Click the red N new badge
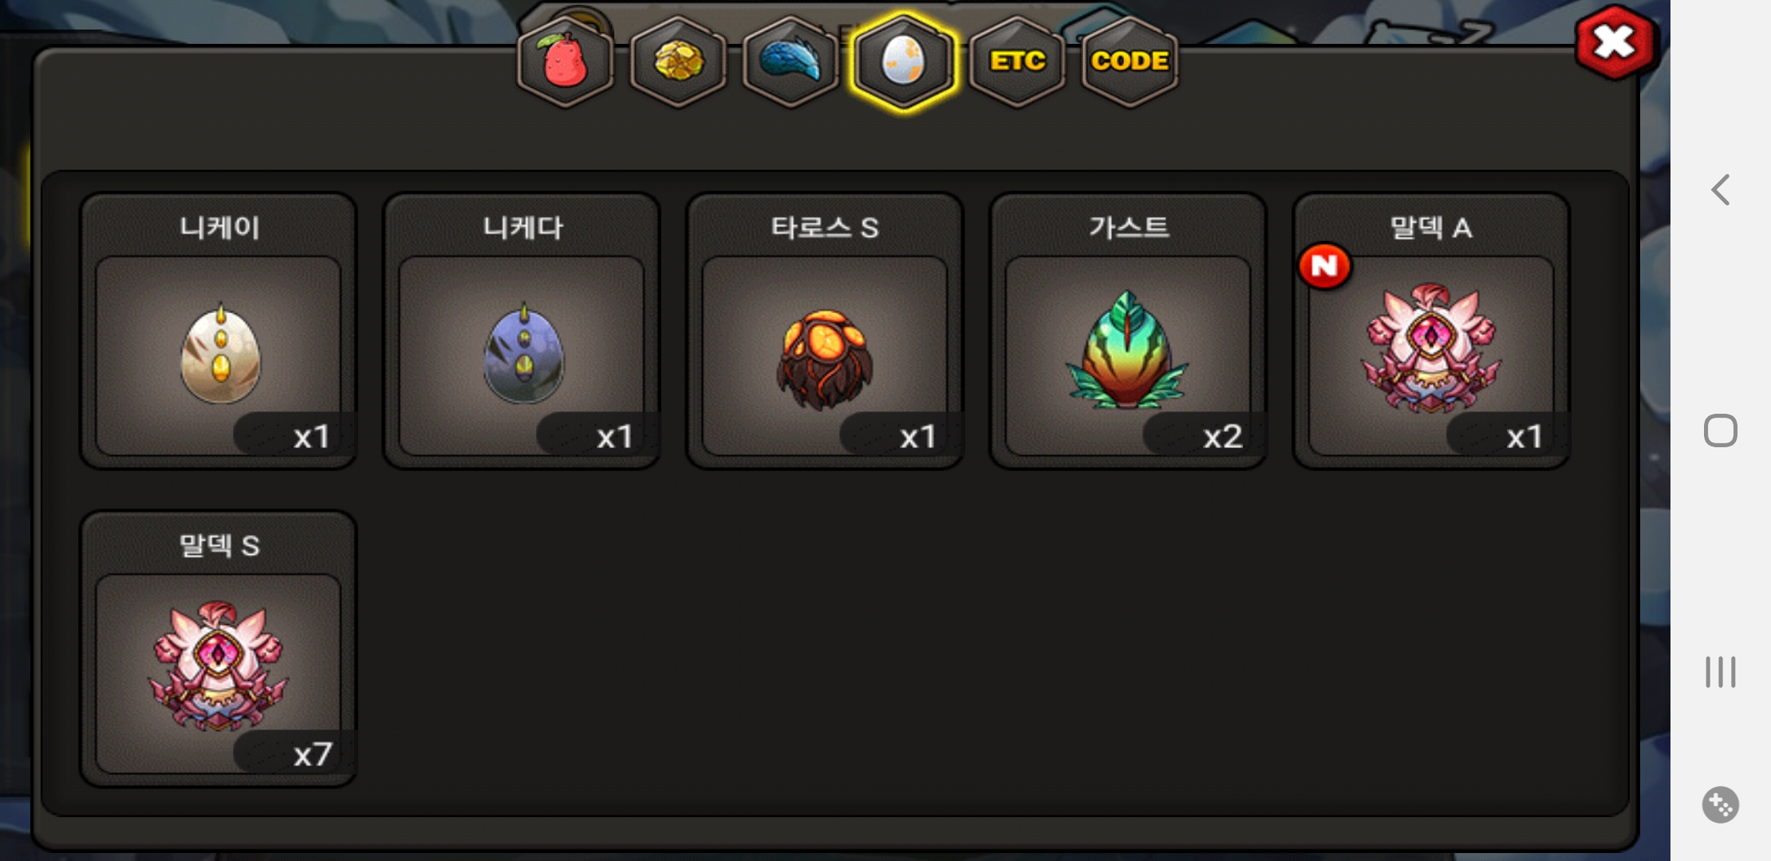Viewport: 1771px width, 861px height. coord(1324,265)
